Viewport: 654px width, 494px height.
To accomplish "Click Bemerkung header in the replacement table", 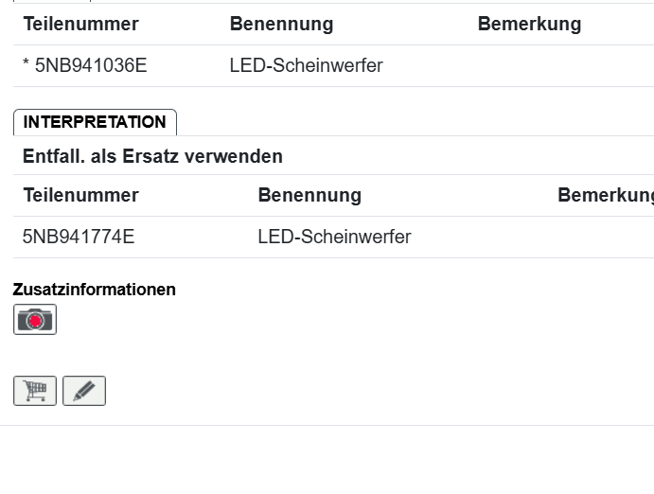I will 605,196.
